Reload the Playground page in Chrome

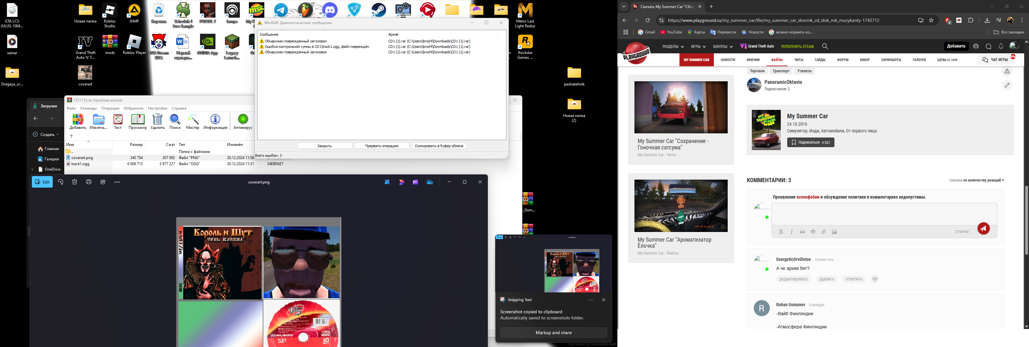coord(648,20)
